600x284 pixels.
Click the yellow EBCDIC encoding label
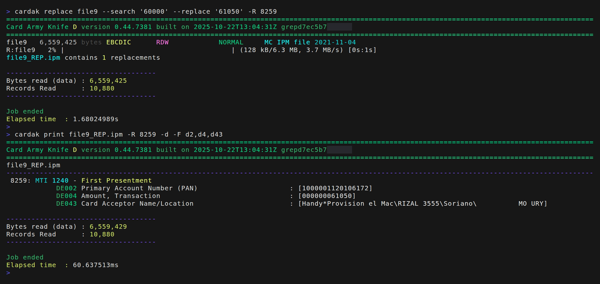[x=118, y=42]
